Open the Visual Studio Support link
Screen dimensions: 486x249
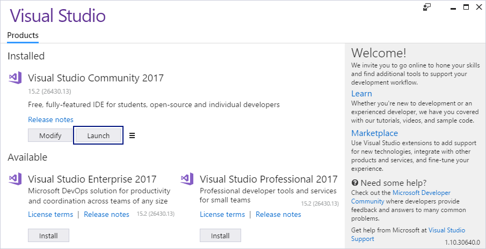(408, 235)
